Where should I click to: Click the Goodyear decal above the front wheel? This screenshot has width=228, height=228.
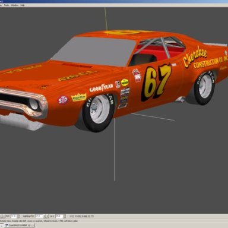[x=101, y=88]
